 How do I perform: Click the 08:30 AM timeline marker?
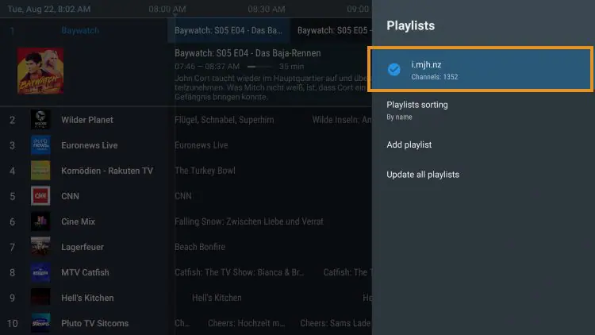[x=266, y=10]
